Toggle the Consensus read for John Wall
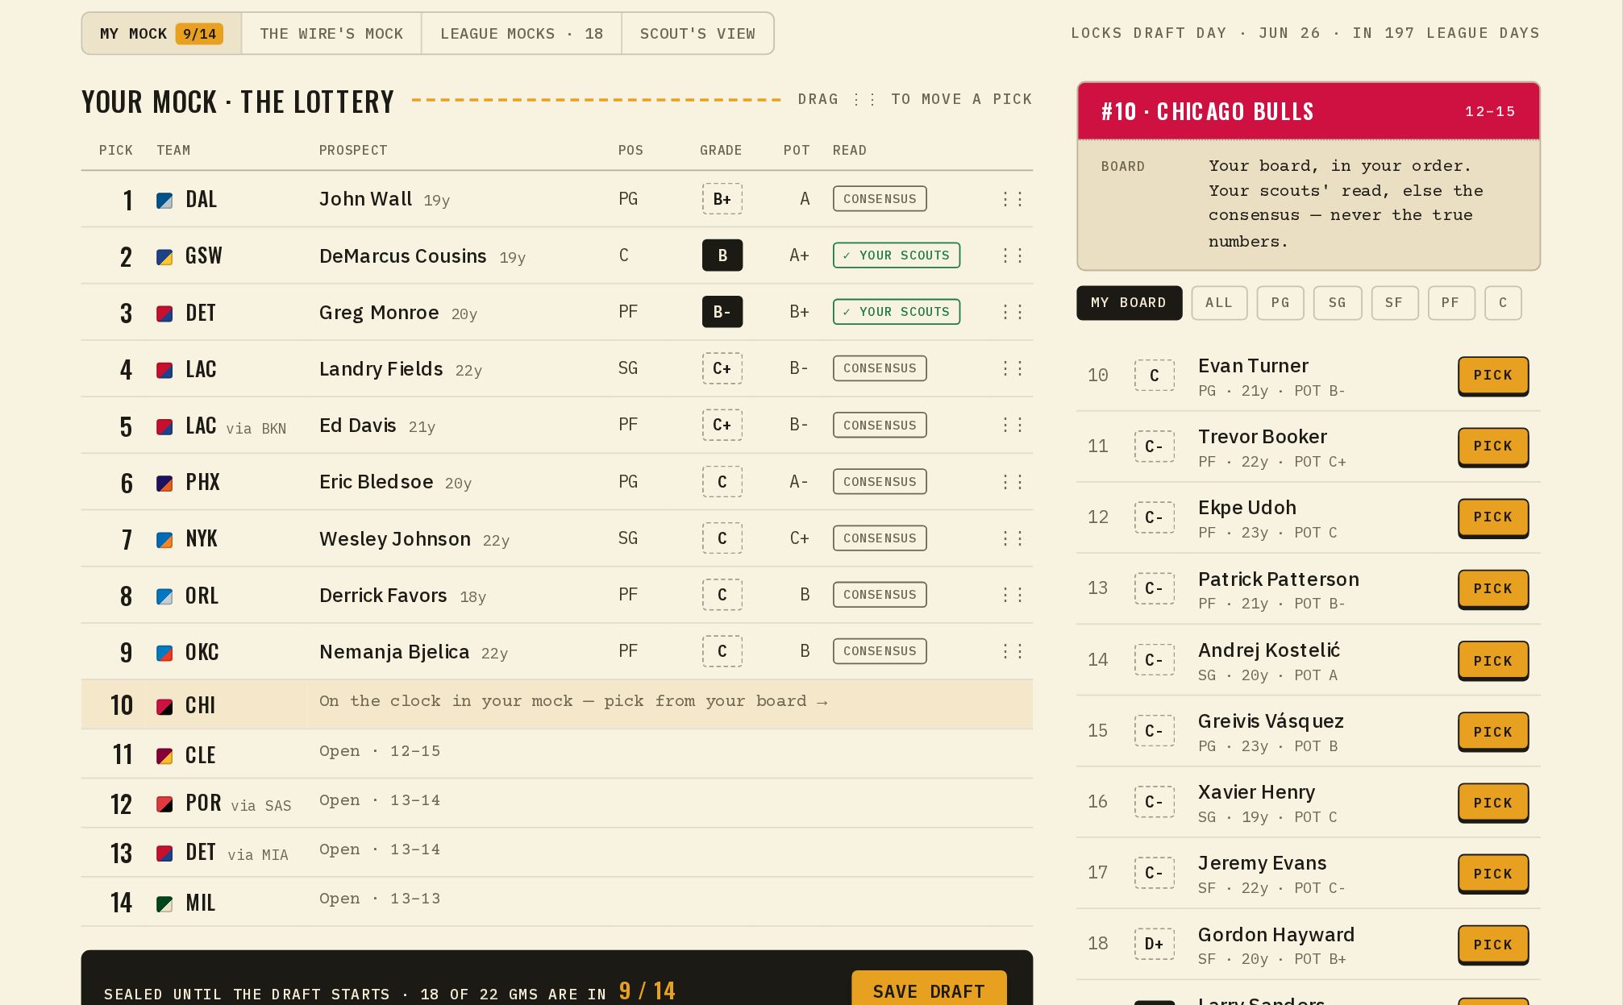 (x=880, y=199)
